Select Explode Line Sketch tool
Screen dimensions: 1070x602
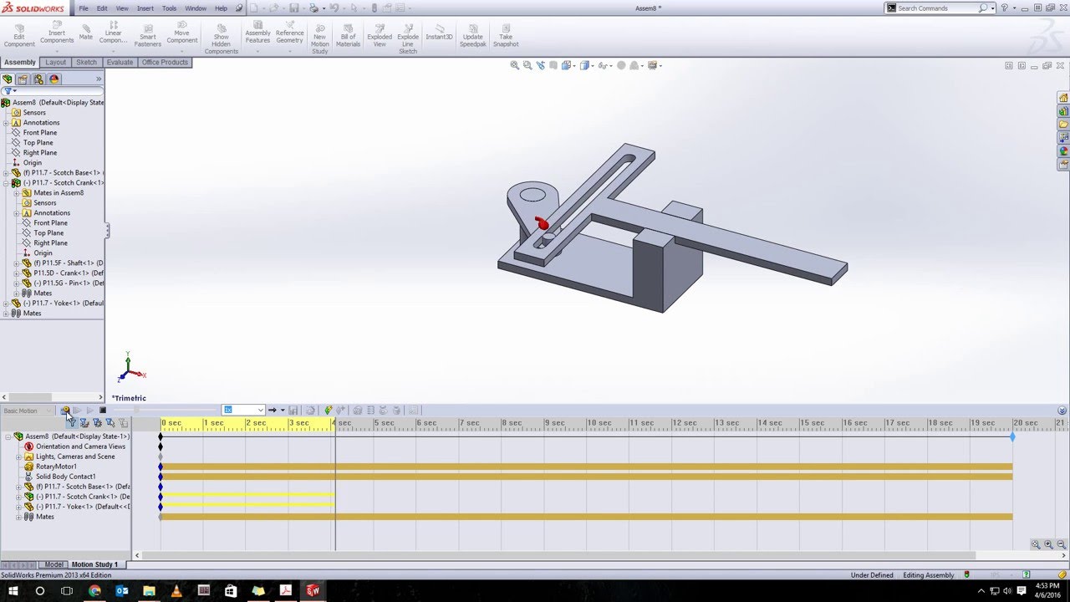point(408,38)
